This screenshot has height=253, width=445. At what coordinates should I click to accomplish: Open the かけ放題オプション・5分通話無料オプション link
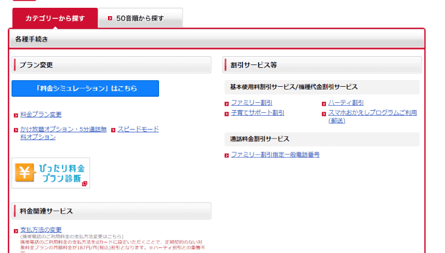63,133
